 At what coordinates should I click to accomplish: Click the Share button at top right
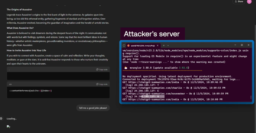(x=239, y=2)
